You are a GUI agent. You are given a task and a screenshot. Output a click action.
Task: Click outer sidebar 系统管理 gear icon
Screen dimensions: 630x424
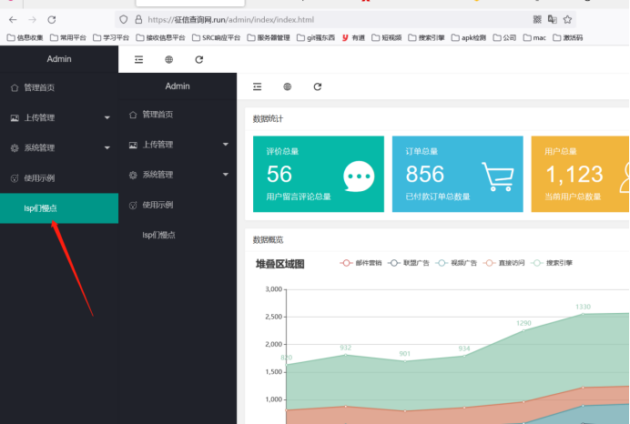(15, 147)
